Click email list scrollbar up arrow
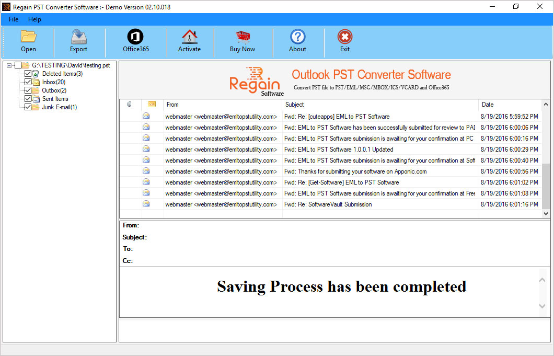This screenshot has width=554, height=356. [x=546, y=104]
